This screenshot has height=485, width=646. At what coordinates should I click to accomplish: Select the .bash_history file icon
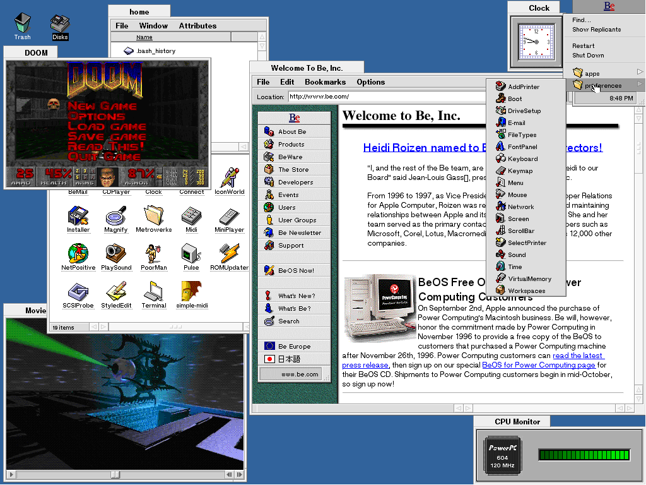tap(129, 51)
